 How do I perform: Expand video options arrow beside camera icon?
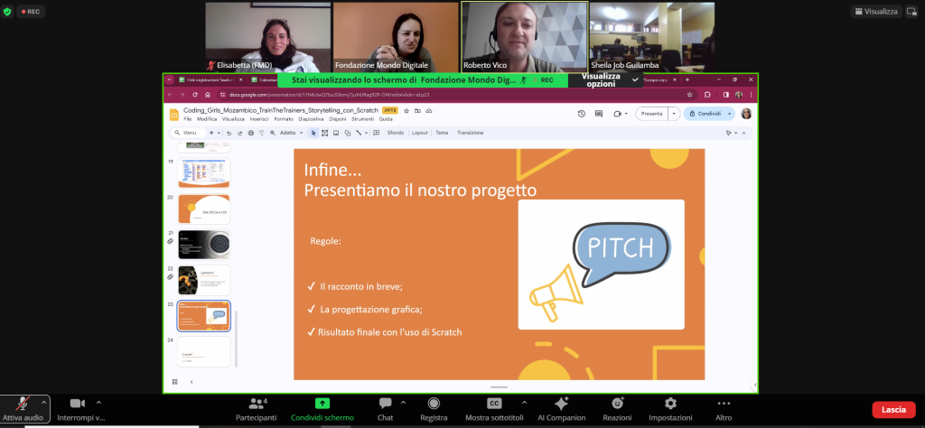click(98, 402)
